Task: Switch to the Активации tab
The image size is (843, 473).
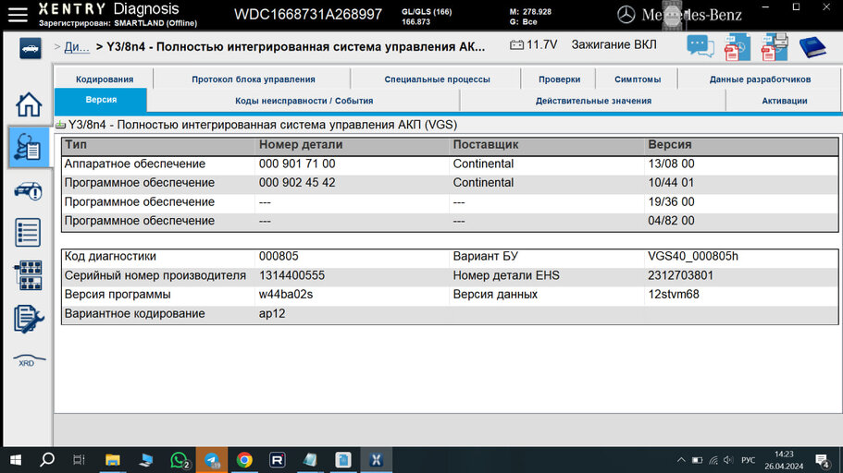Action: [785, 101]
